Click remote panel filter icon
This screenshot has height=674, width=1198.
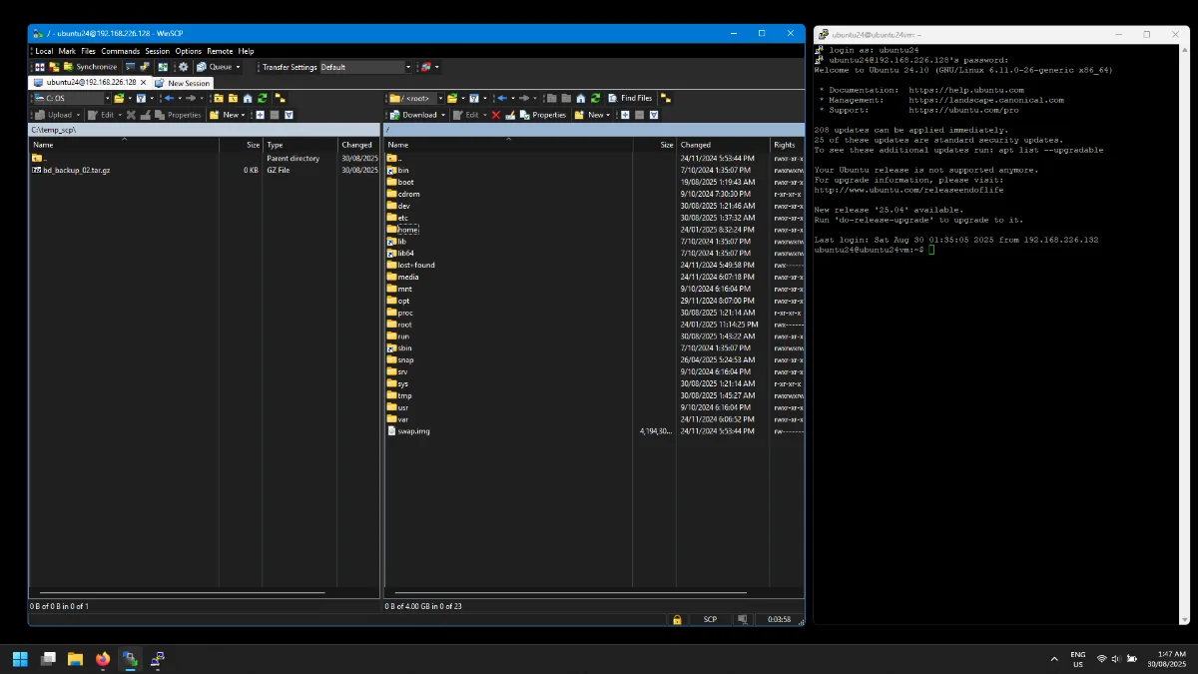pos(474,98)
